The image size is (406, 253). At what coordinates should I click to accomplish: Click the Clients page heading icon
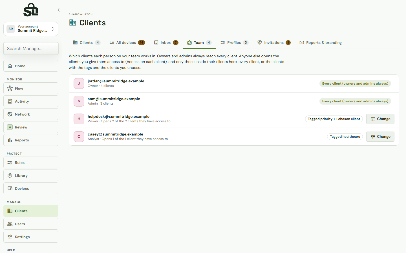coord(73,22)
